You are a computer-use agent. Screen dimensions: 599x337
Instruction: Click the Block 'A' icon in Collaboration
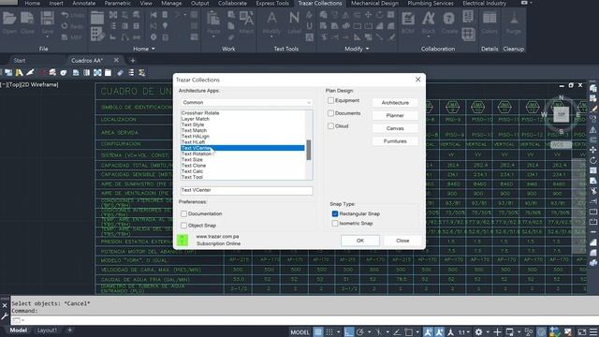(429, 19)
